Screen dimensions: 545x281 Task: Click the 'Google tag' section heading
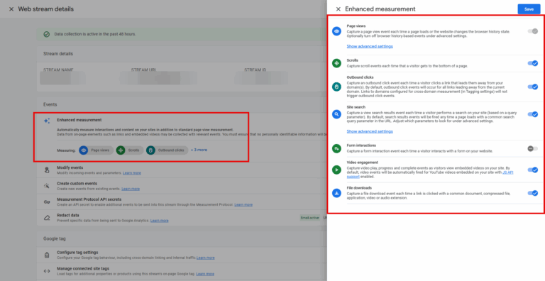[x=55, y=239]
